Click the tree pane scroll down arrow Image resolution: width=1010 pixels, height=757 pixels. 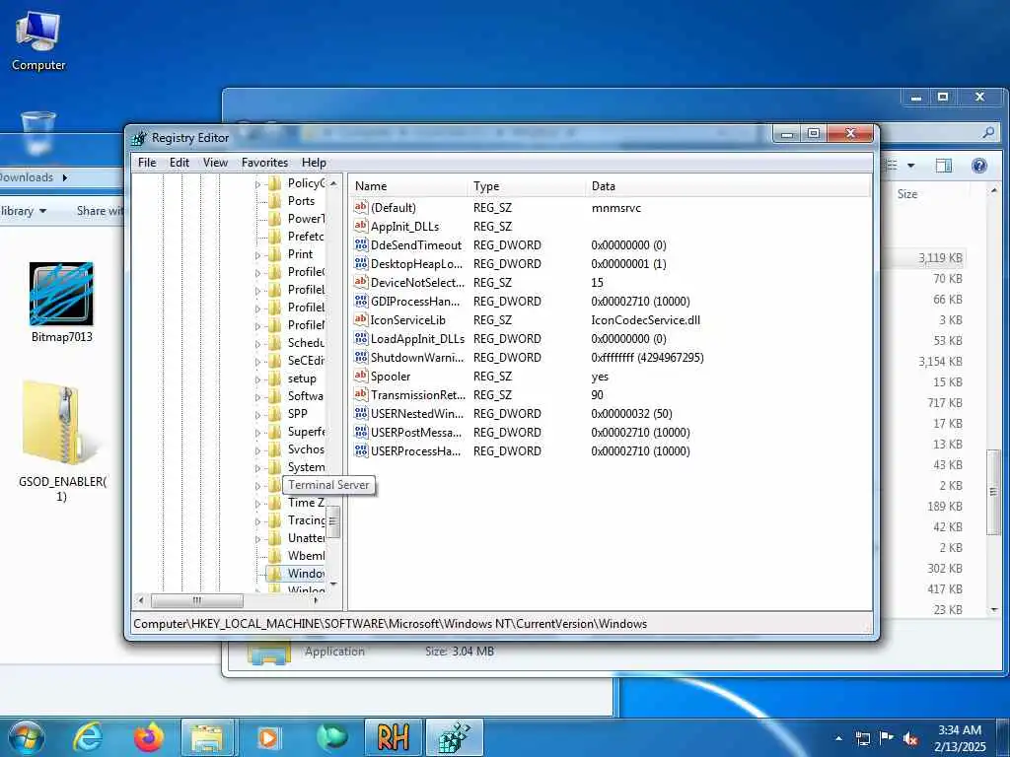click(333, 585)
